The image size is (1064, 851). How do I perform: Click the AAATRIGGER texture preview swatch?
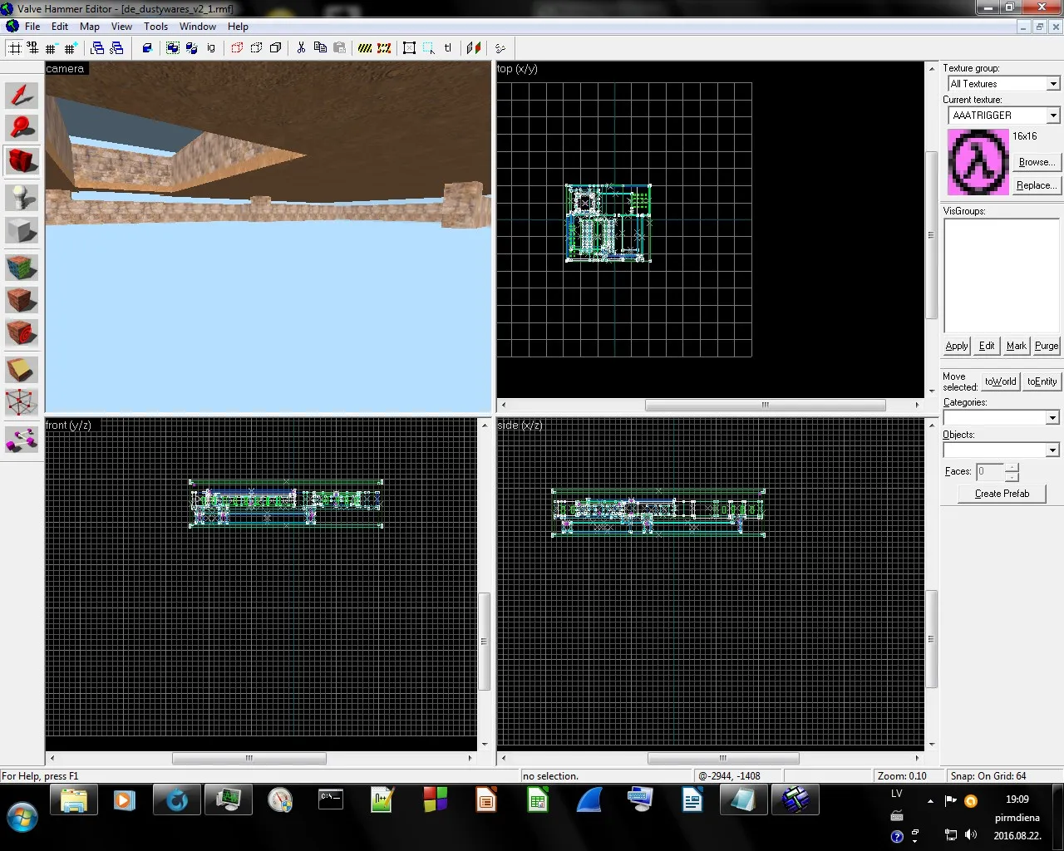click(x=978, y=162)
